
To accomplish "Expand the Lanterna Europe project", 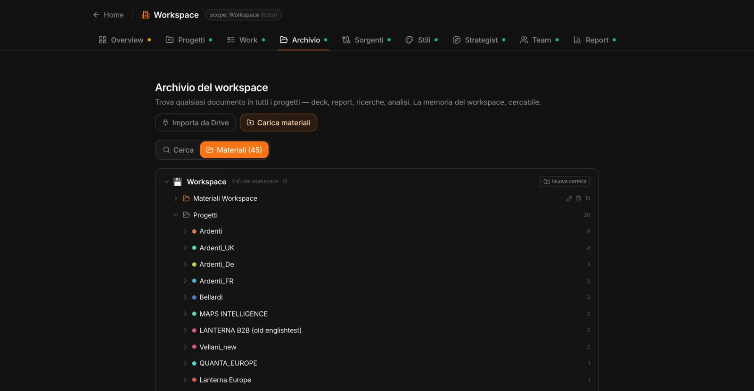I will coord(185,380).
